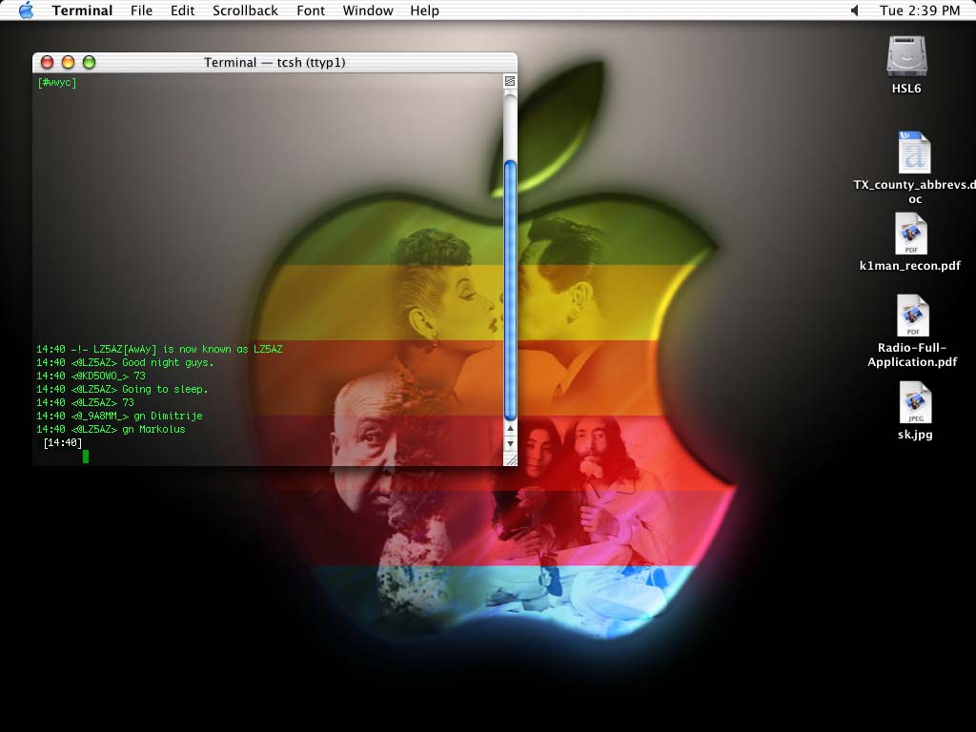
Task: Click the KD5OWO_ message '73'
Action: pos(139,376)
